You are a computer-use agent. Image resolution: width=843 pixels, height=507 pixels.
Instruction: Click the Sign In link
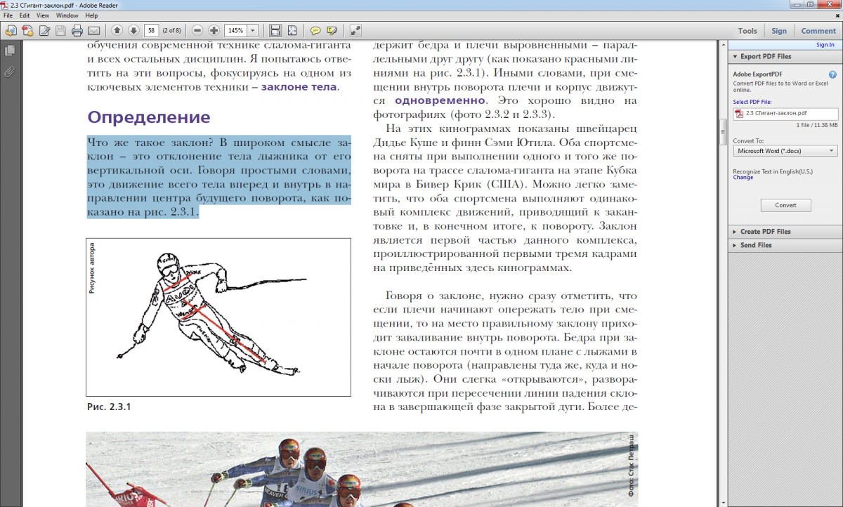point(825,45)
